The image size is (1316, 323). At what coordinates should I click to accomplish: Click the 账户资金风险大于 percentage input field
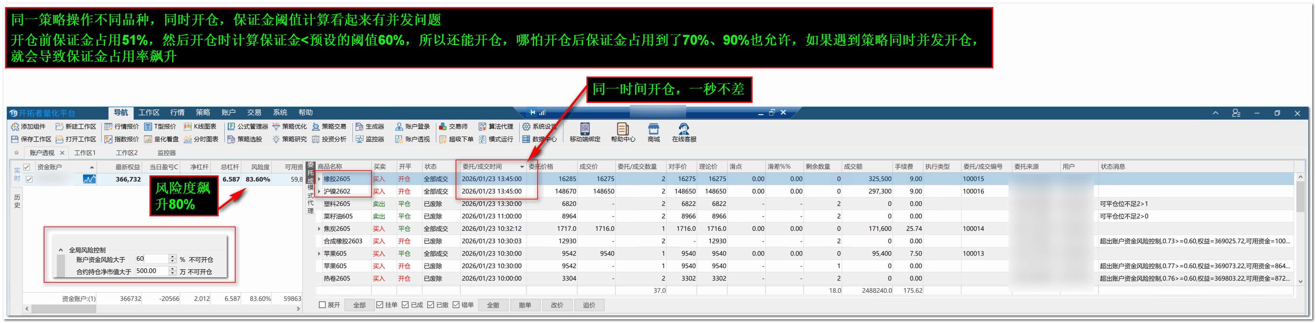click(x=151, y=259)
